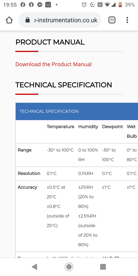Click the Download the Product Manual link
This screenshot has width=138, height=276.
pyautogui.click(x=53, y=64)
